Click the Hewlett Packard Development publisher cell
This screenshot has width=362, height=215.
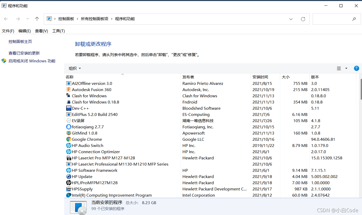tap(215, 189)
